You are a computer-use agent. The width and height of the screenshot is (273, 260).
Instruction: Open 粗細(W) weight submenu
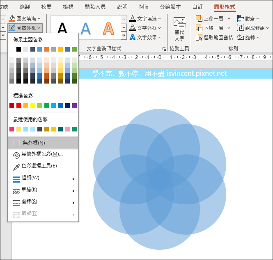[43, 178]
